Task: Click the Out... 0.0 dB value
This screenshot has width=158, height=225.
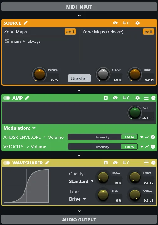Action: tap(148, 201)
